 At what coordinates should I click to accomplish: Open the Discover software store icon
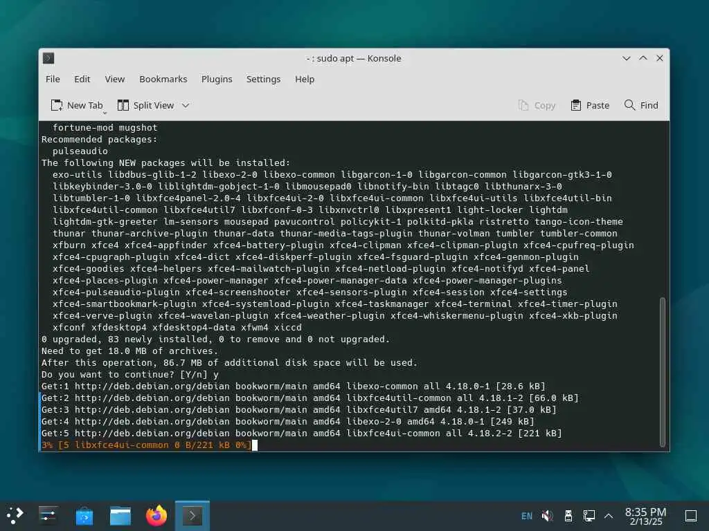(x=84, y=516)
